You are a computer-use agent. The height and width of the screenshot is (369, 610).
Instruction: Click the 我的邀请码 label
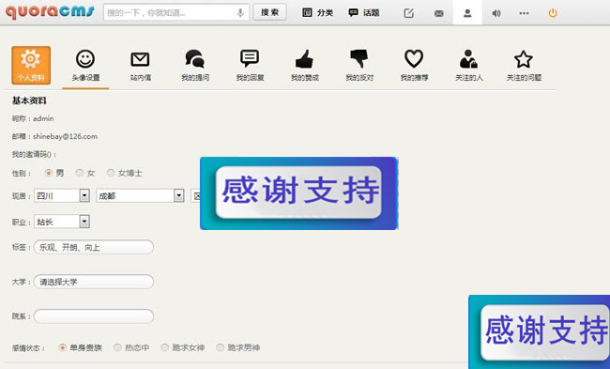tap(34, 155)
